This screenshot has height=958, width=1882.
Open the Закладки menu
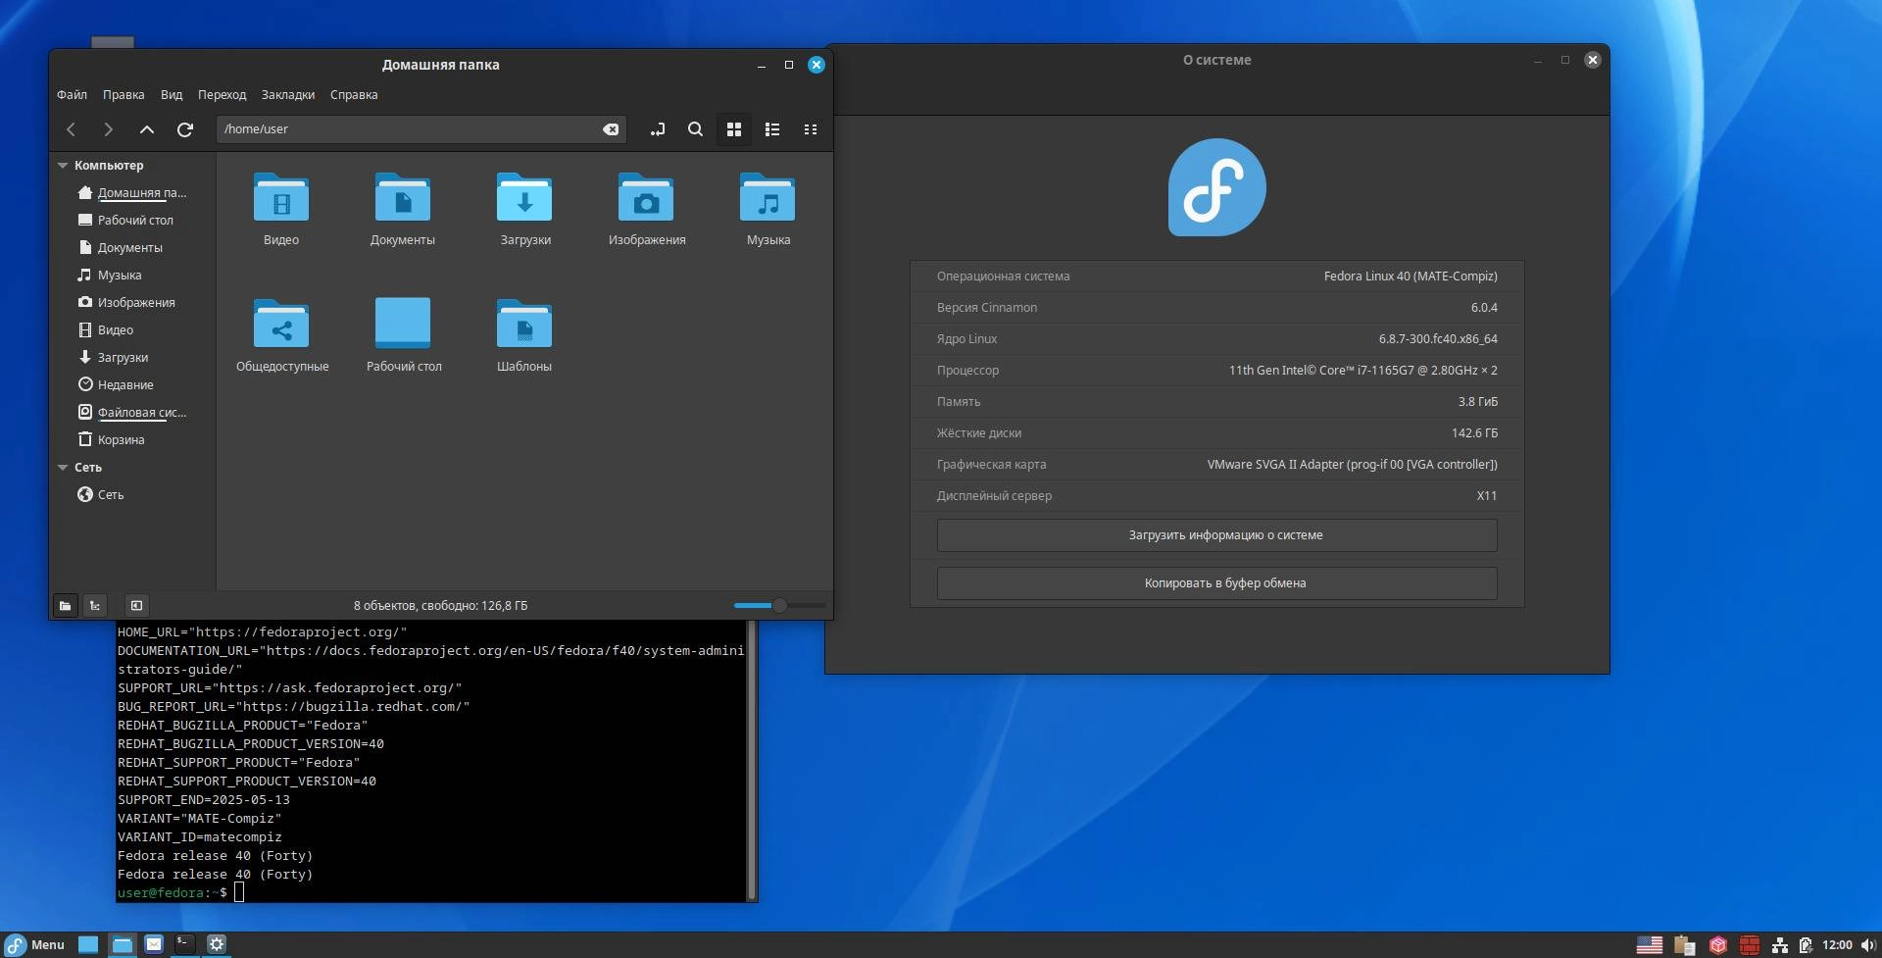[288, 95]
